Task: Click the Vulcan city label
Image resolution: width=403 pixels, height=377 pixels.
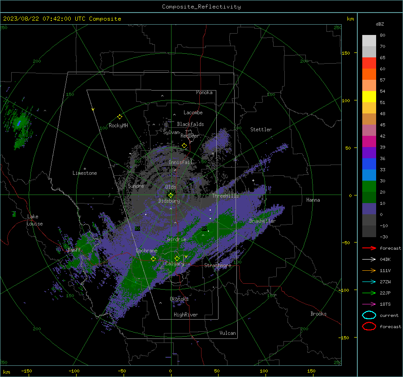Action: click(228, 333)
